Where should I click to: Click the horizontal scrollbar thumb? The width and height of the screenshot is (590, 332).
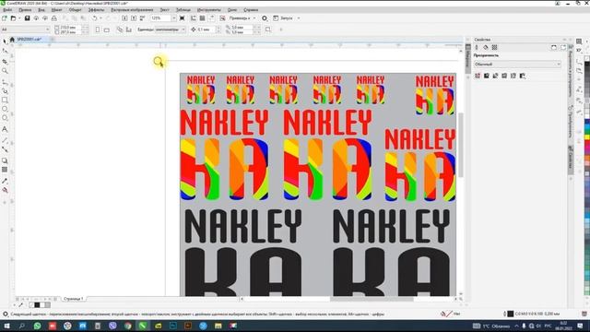(372, 299)
